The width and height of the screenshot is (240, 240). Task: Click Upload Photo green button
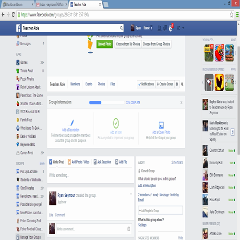click(x=105, y=44)
